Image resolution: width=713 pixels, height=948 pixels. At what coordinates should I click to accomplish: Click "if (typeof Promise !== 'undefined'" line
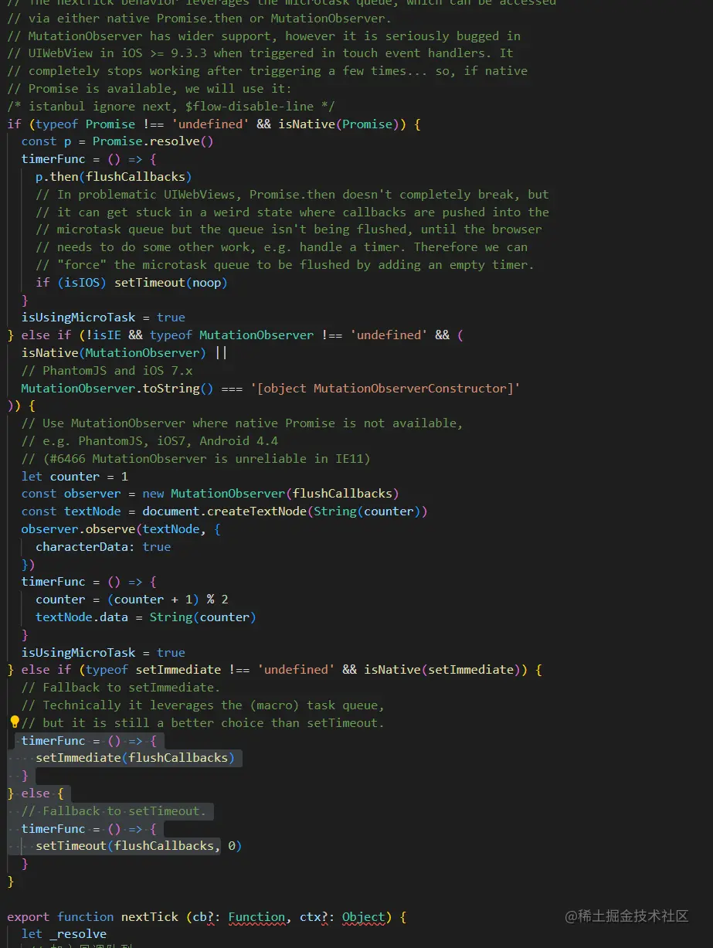coord(214,124)
